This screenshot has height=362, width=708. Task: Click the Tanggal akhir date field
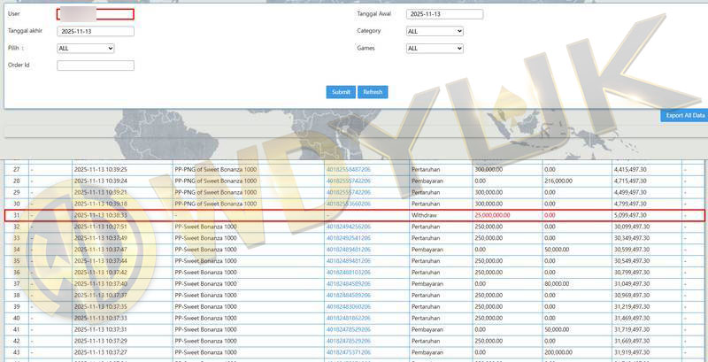pos(96,32)
